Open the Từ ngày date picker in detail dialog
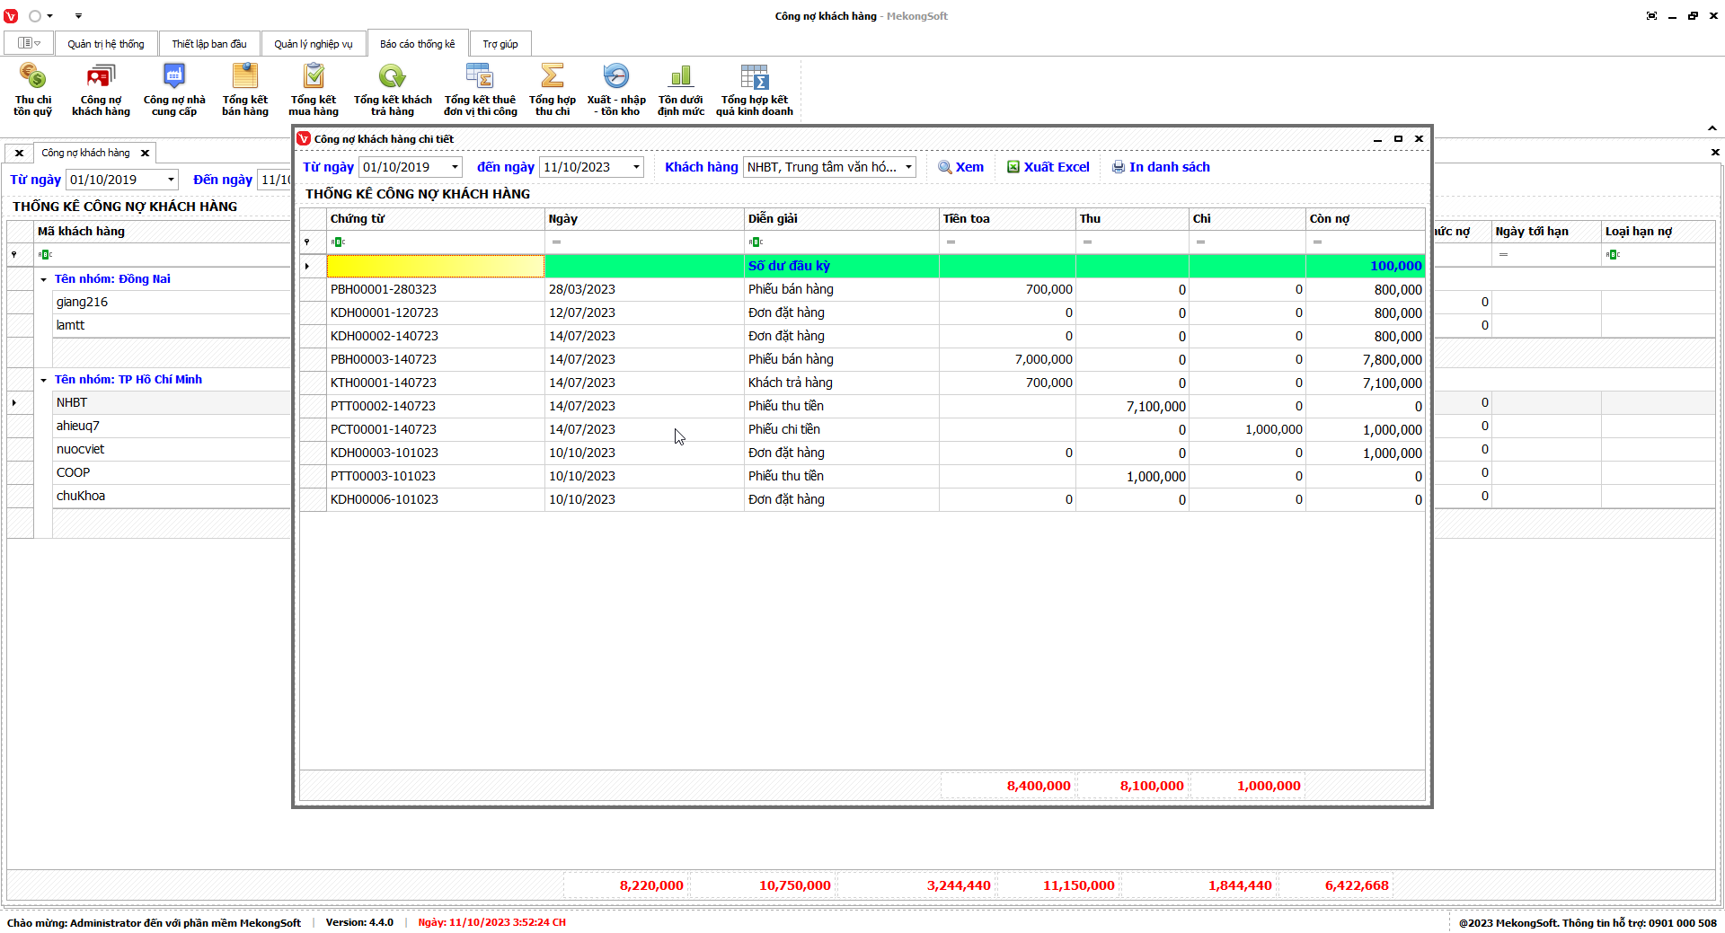The height and width of the screenshot is (933, 1725). [455, 167]
